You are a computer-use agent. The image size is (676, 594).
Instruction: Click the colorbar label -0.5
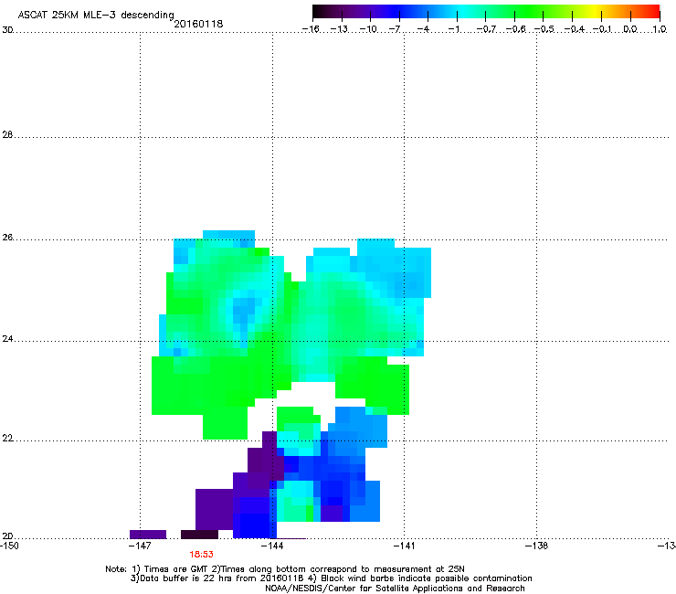click(544, 29)
